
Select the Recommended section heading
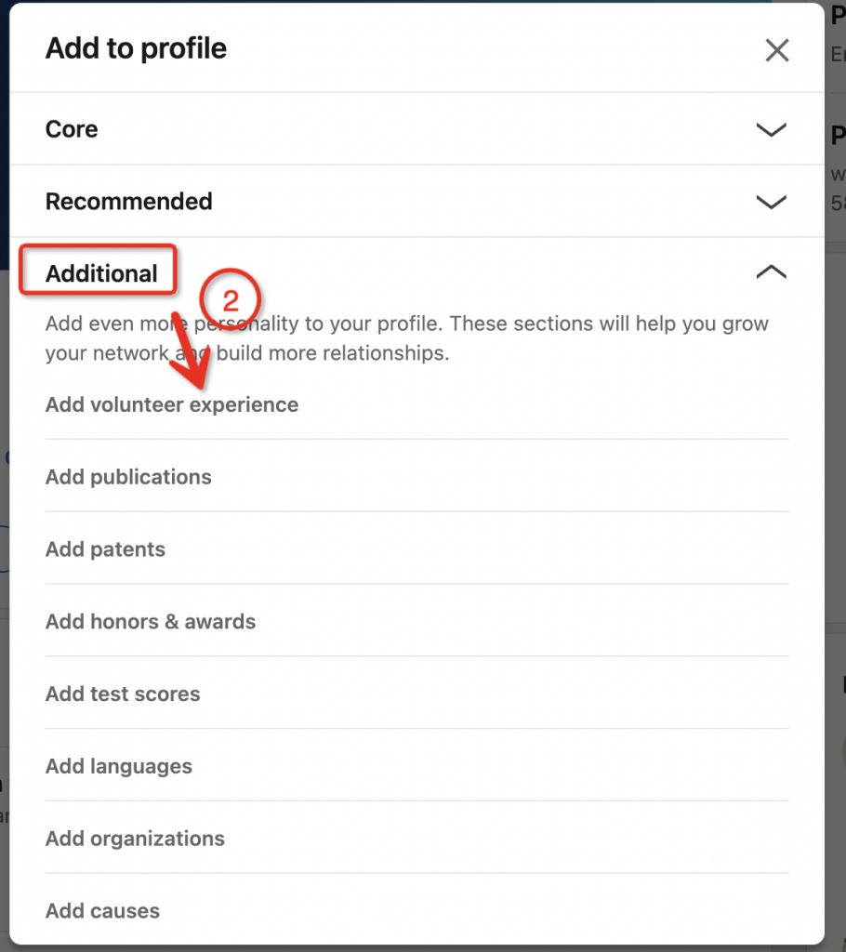[x=129, y=202]
